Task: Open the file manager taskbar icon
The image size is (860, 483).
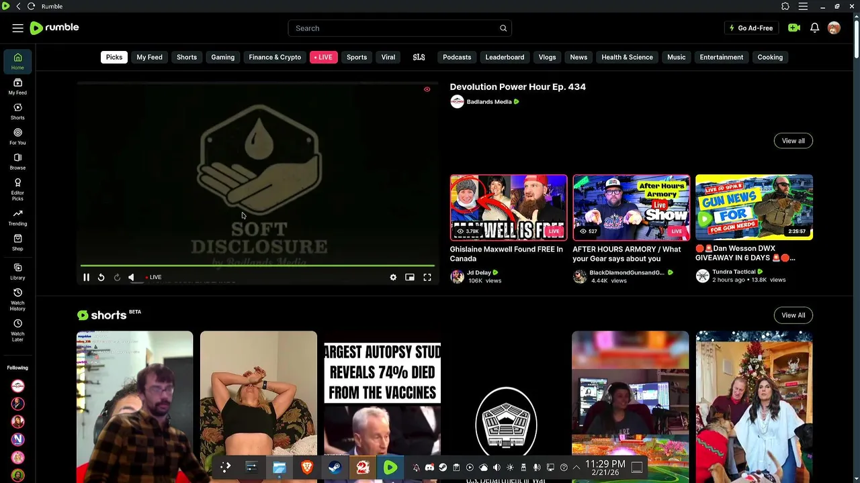Action: tap(279, 468)
